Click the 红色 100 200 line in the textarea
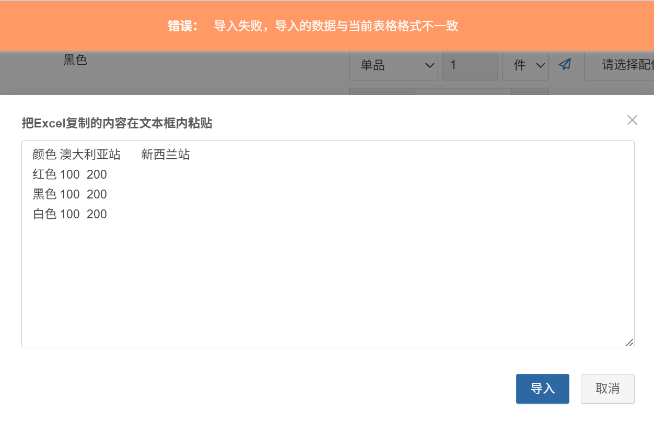This screenshot has height=422, width=654. click(69, 174)
